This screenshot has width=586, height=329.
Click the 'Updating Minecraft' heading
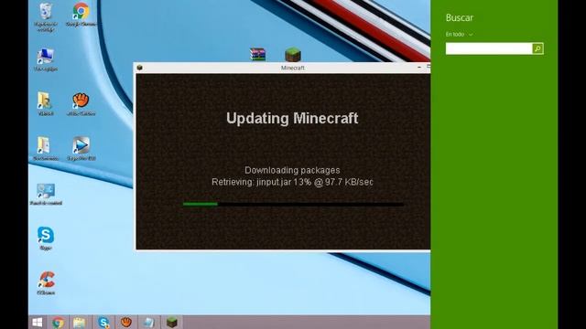pos(292,118)
